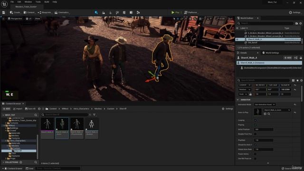Toggle the Scale lock icon

pos(250,94)
